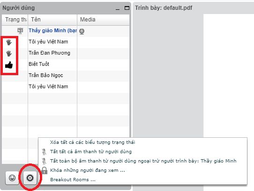Click presenter icon next to Thầy giáo Minh
254x191 pixels.
coord(20,31)
